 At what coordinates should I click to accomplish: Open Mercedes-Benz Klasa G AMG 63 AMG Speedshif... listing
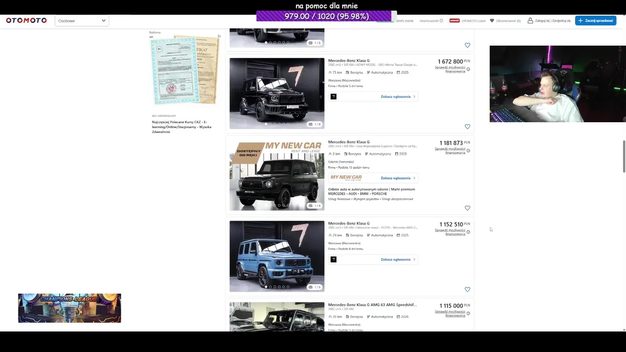coord(372,305)
